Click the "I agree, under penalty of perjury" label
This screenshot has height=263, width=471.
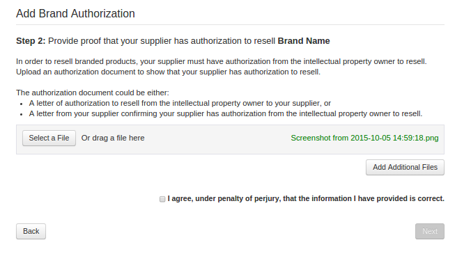pyautogui.click(x=306, y=198)
